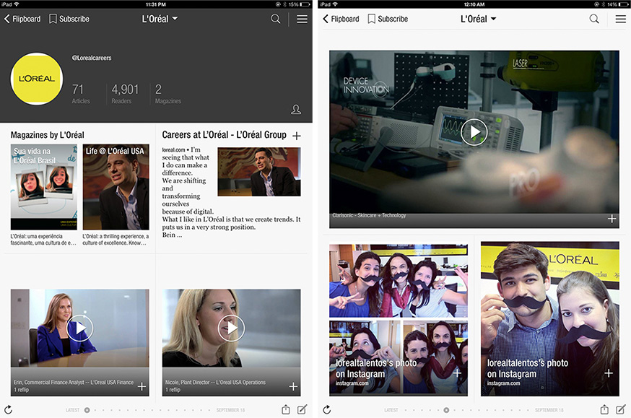Image resolution: width=631 pixels, height=418 pixels.
Task: Toggle Subscribe bookmark in left screen header
Action: point(69,19)
